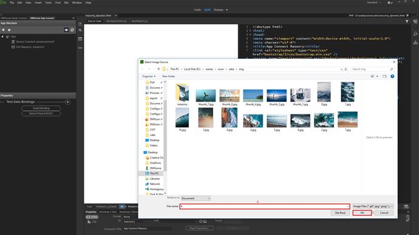
Task: Click the filter related files icon
Action: (407, 21)
